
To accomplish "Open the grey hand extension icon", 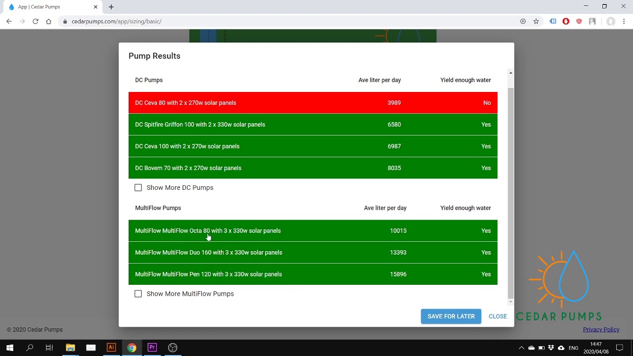I will (592, 21).
